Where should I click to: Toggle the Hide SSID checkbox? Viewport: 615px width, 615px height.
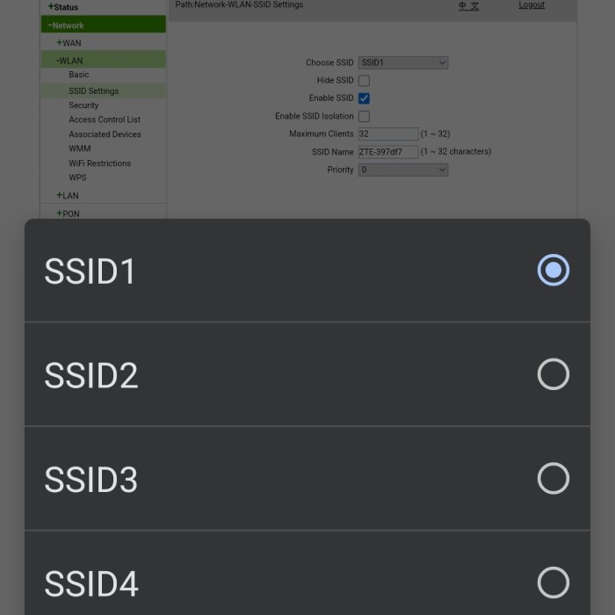click(364, 81)
